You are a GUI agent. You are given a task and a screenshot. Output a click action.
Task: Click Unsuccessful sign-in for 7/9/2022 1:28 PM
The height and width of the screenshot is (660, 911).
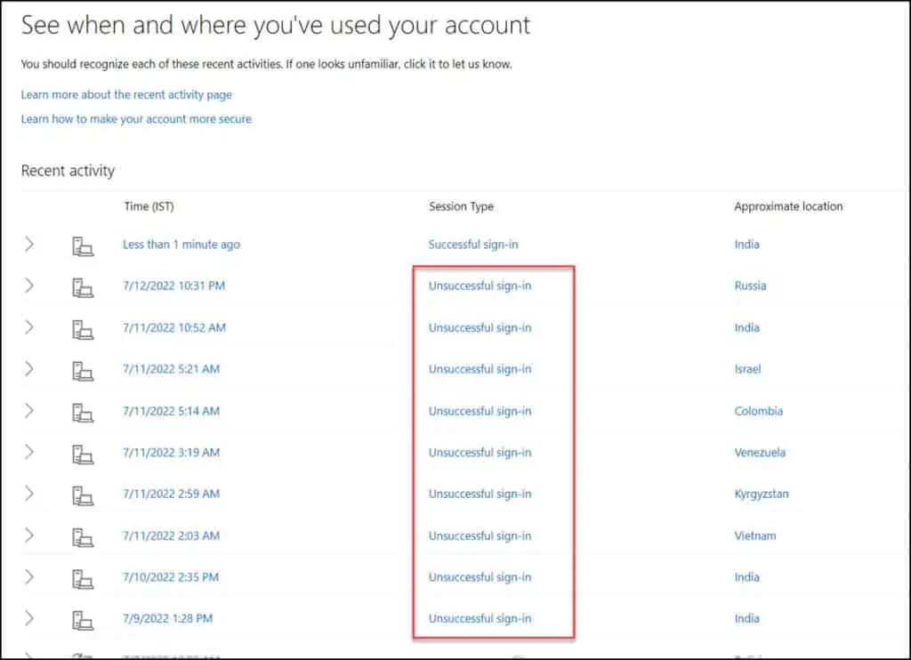[x=480, y=619]
